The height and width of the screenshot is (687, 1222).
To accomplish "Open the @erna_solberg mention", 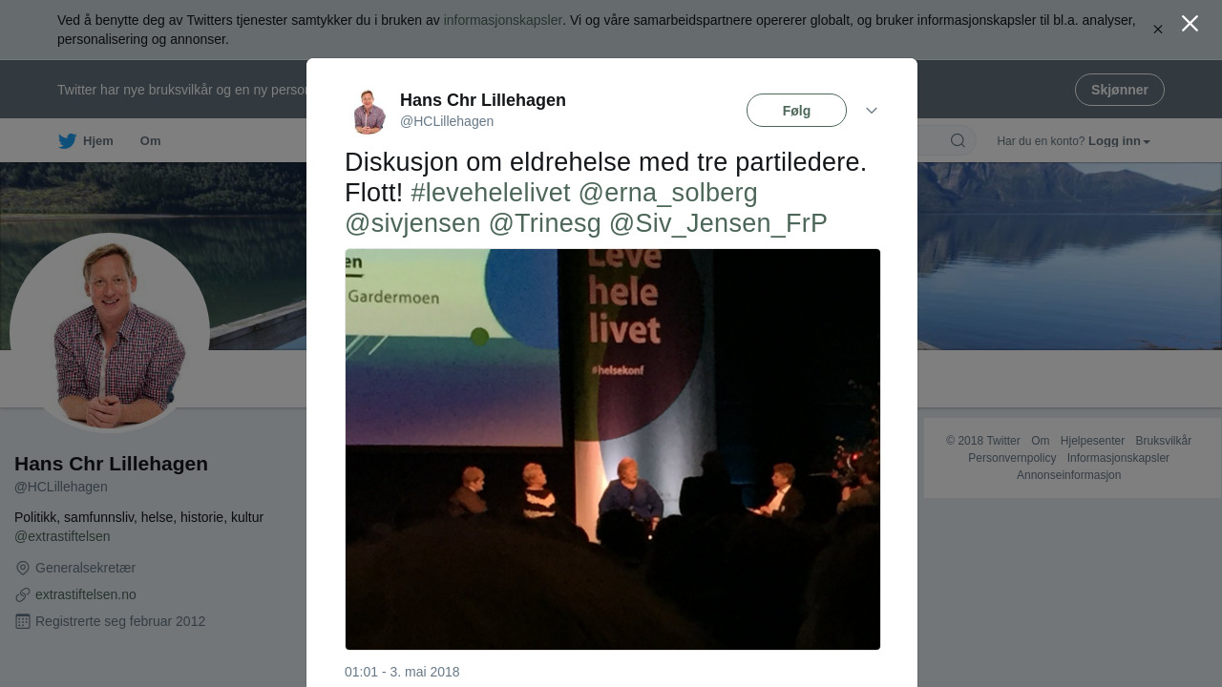I will click(x=668, y=193).
